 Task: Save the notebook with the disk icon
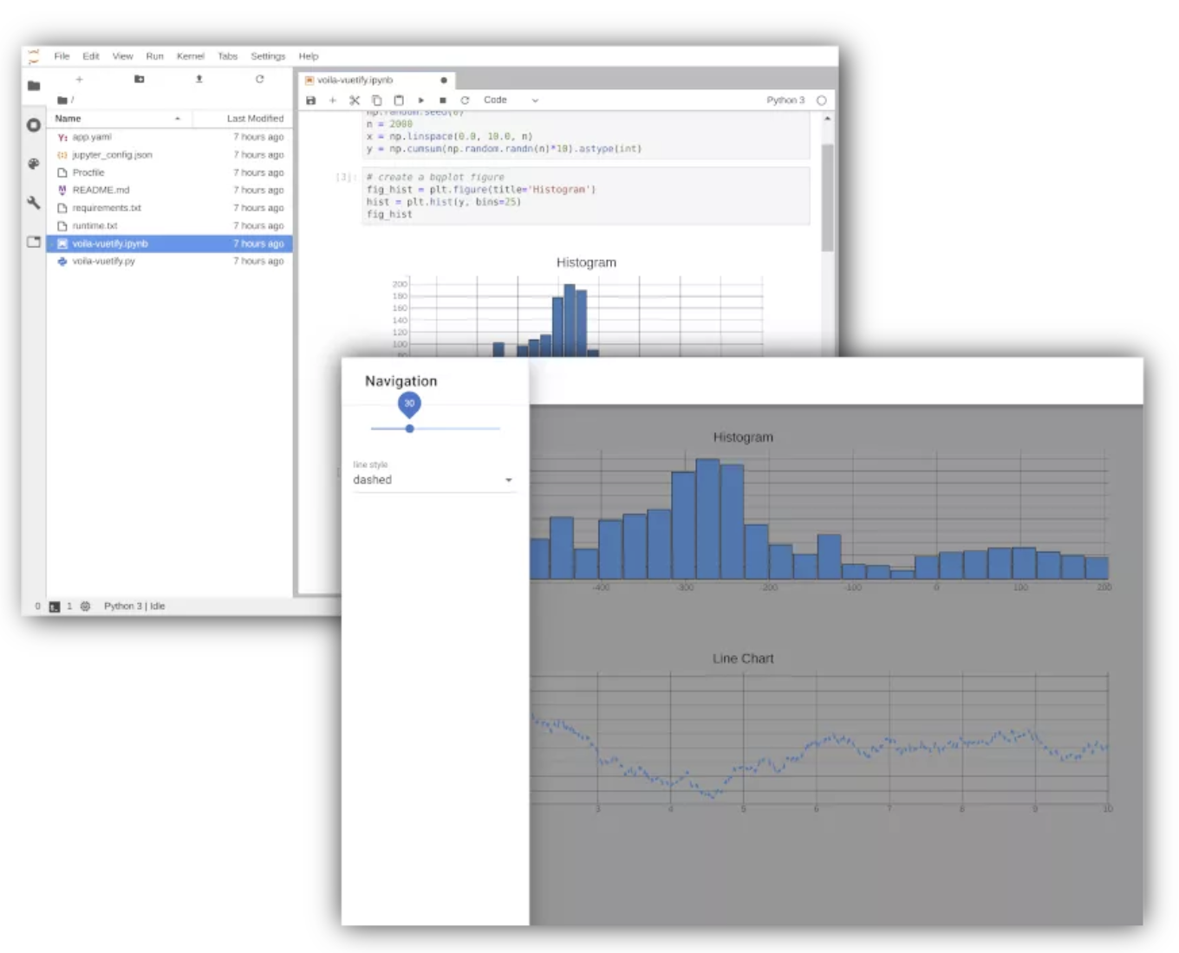point(311,100)
